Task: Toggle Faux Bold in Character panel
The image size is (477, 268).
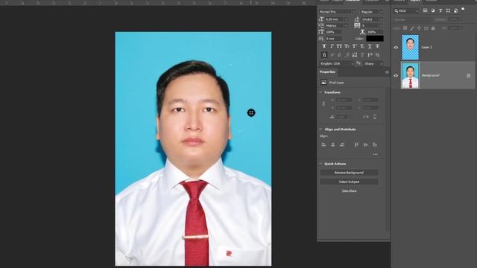Action: click(324, 46)
